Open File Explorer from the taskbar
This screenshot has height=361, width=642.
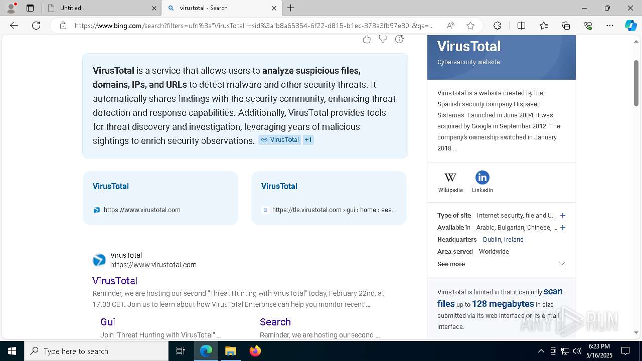point(230,351)
